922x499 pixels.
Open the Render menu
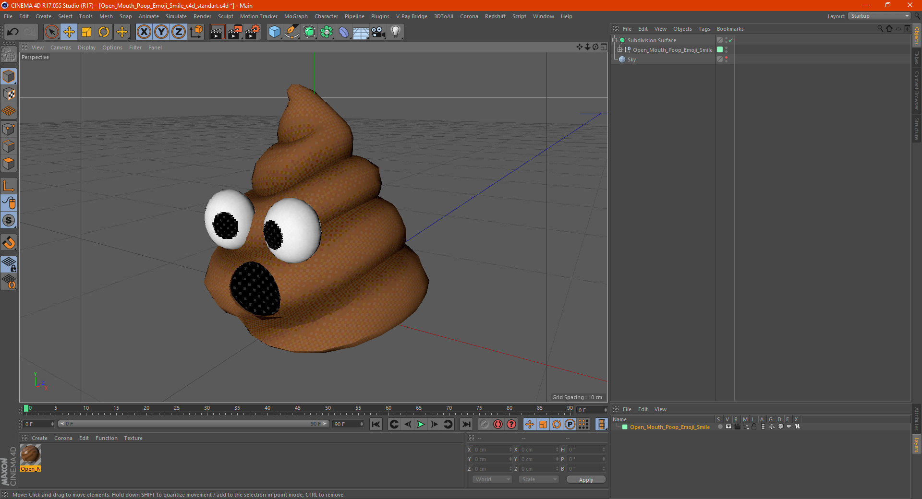click(x=202, y=16)
